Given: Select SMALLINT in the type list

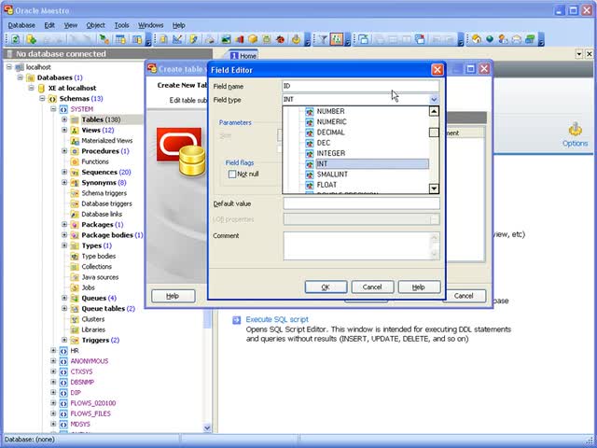Looking at the screenshot, I should (332, 175).
